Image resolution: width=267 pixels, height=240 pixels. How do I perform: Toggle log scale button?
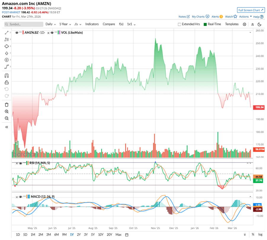(x=260, y=234)
